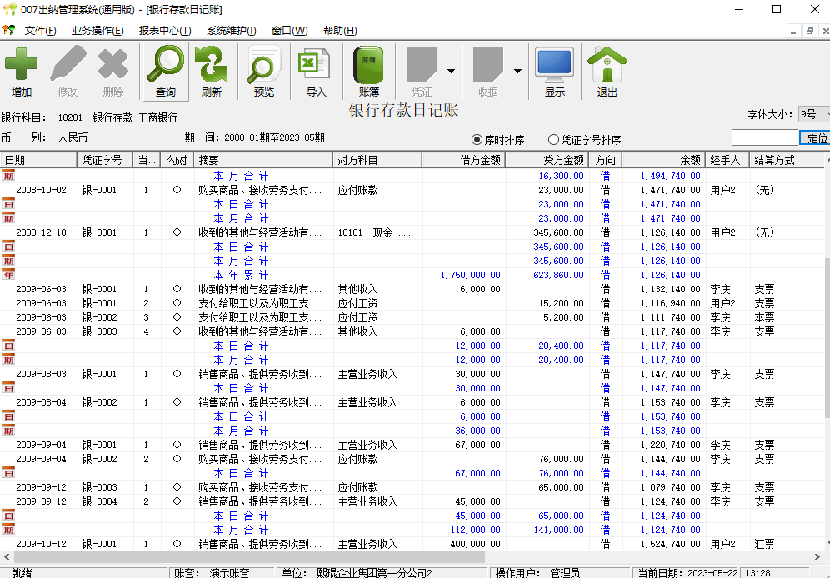Click the Balance (余额) column header

pyautogui.click(x=664, y=160)
